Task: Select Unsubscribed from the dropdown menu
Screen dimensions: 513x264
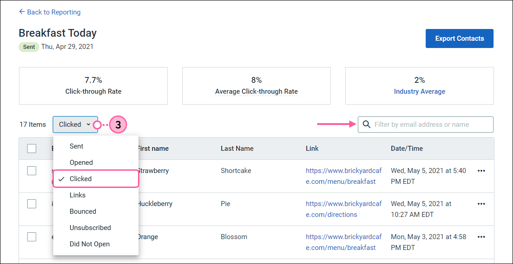Action: point(96,228)
